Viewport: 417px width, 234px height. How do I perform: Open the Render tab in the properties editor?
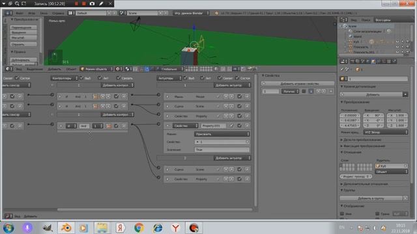tap(352, 61)
